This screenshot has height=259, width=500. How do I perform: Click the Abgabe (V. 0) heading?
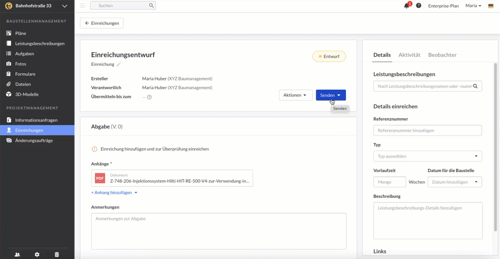point(107,126)
